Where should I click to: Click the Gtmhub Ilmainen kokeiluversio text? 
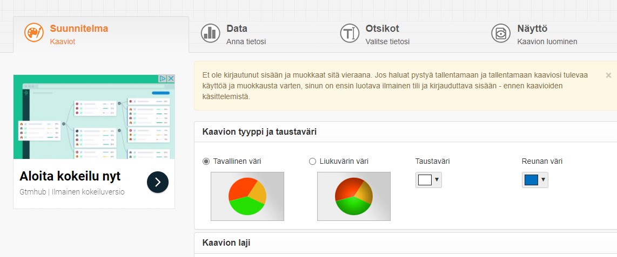72,192
